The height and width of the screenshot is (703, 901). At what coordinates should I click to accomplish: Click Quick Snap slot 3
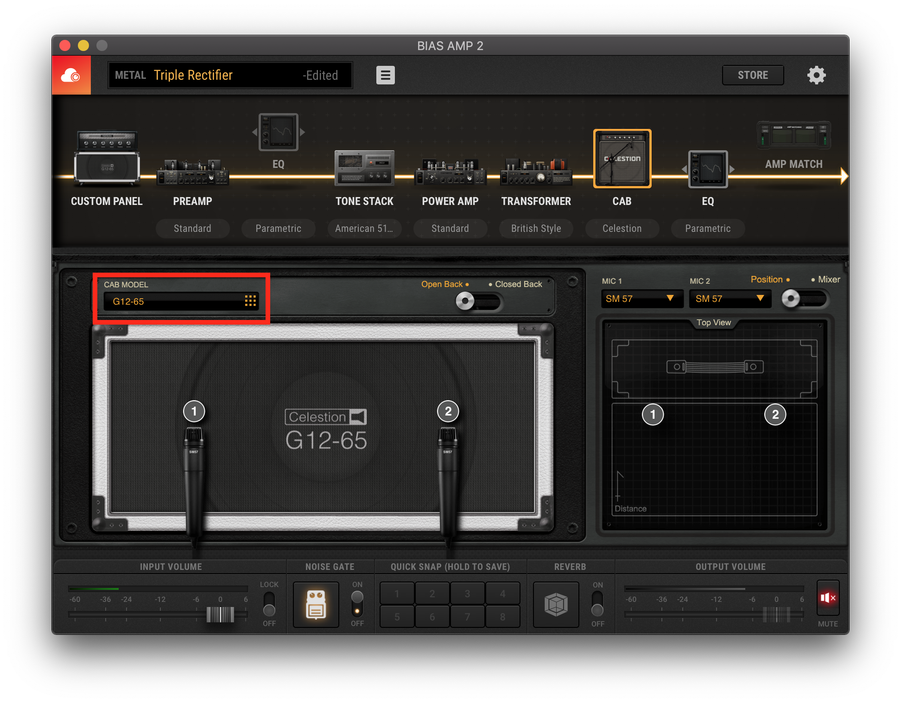(x=467, y=594)
